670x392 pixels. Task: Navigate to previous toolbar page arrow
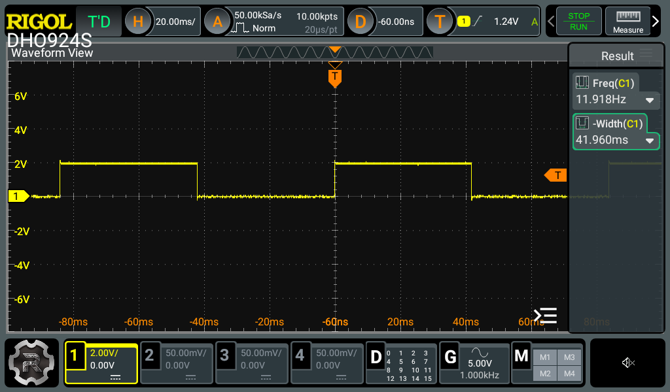click(551, 22)
